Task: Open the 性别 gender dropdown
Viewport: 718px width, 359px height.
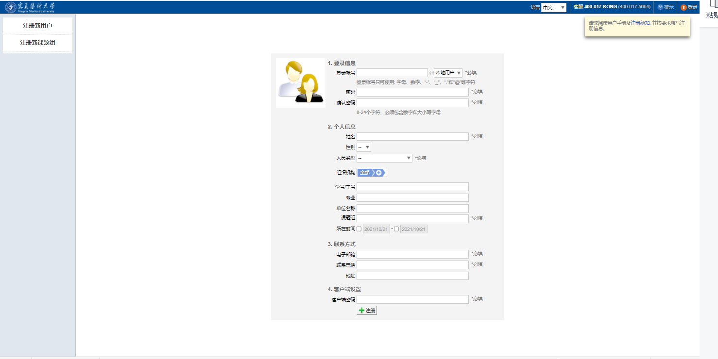Action: pos(364,147)
